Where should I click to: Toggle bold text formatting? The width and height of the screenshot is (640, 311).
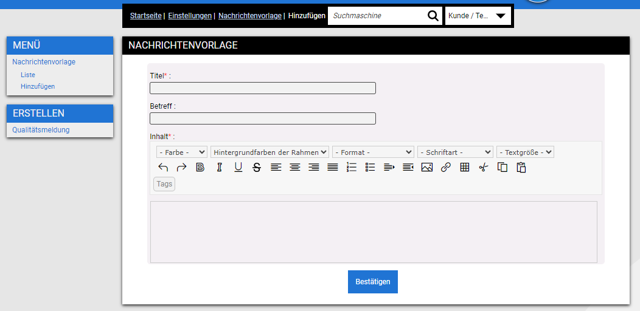(x=200, y=168)
